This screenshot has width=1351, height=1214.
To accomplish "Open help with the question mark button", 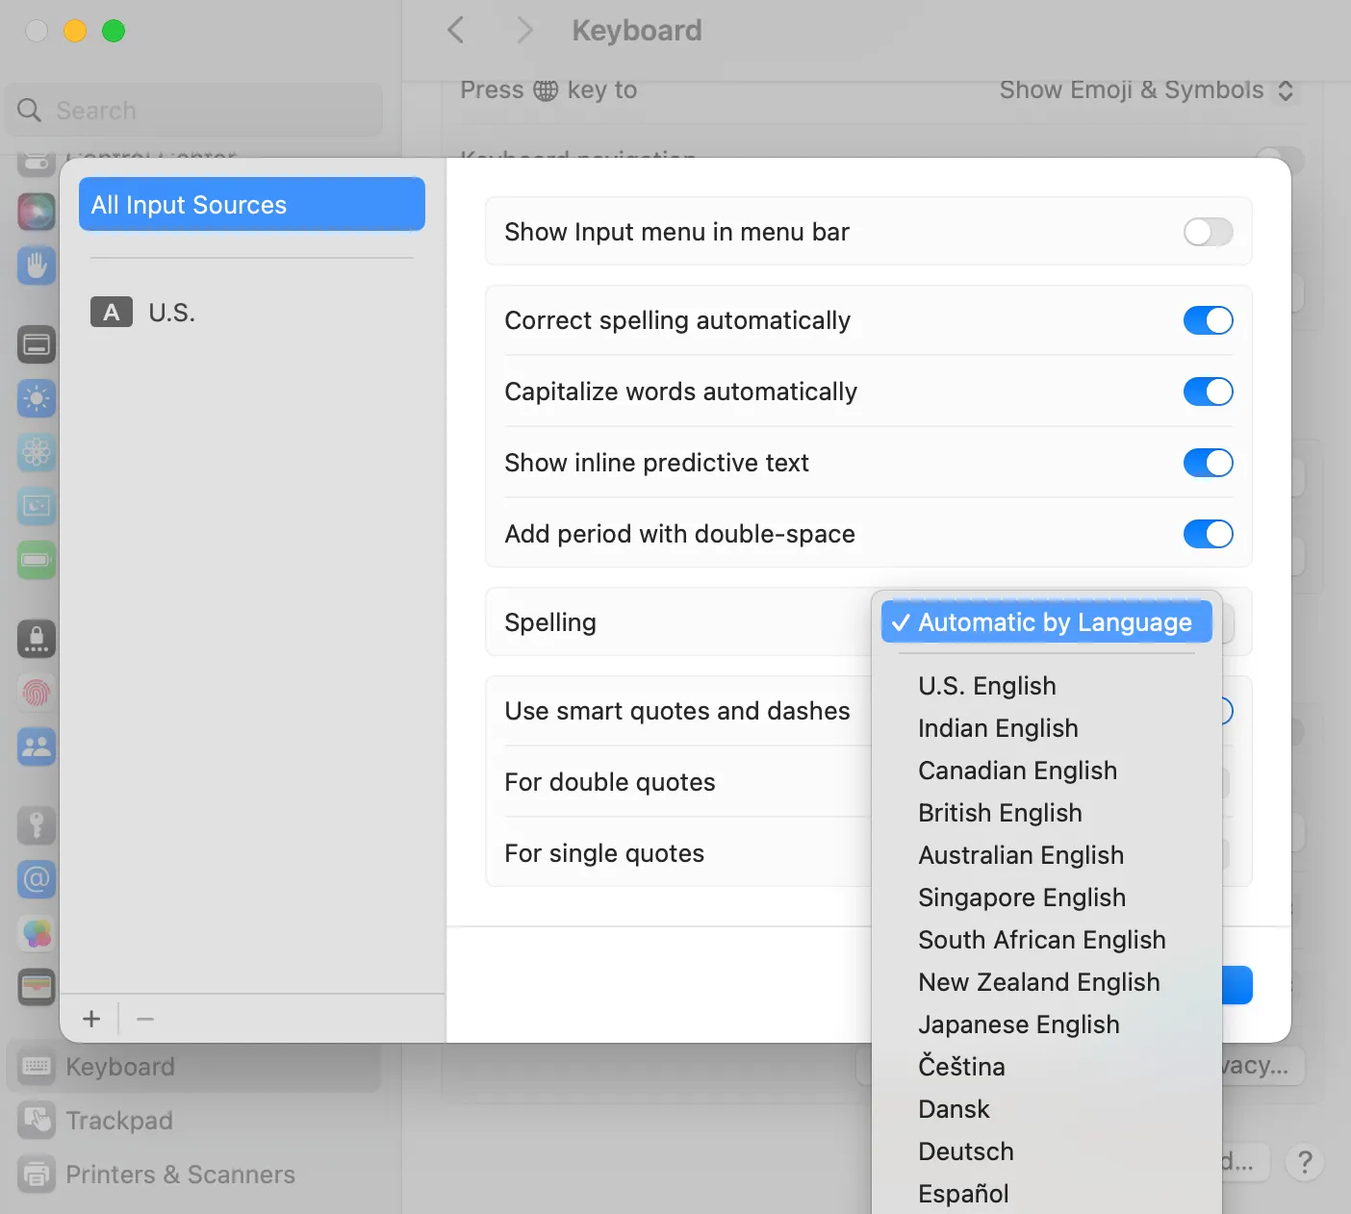I will click(1305, 1163).
